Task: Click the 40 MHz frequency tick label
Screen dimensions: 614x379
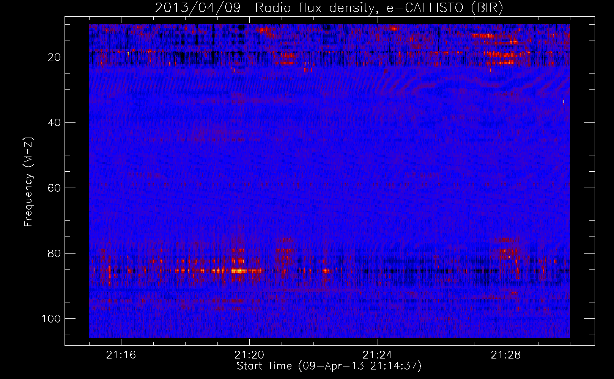Action: click(55, 123)
